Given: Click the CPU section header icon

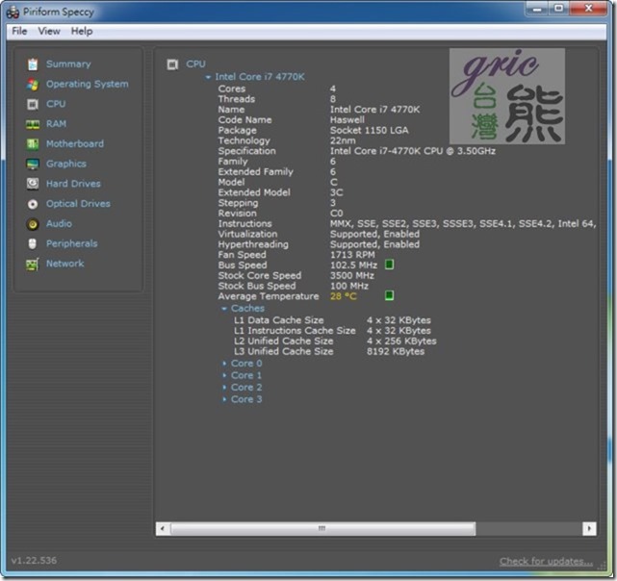Looking at the screenshot, I should pyautogui.click(x=172, y=64).
